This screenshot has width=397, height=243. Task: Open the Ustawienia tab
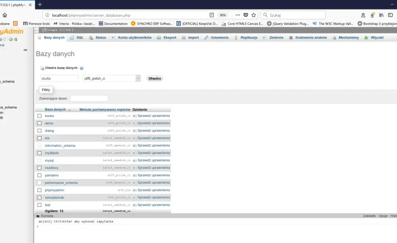[x=217, y=38]
